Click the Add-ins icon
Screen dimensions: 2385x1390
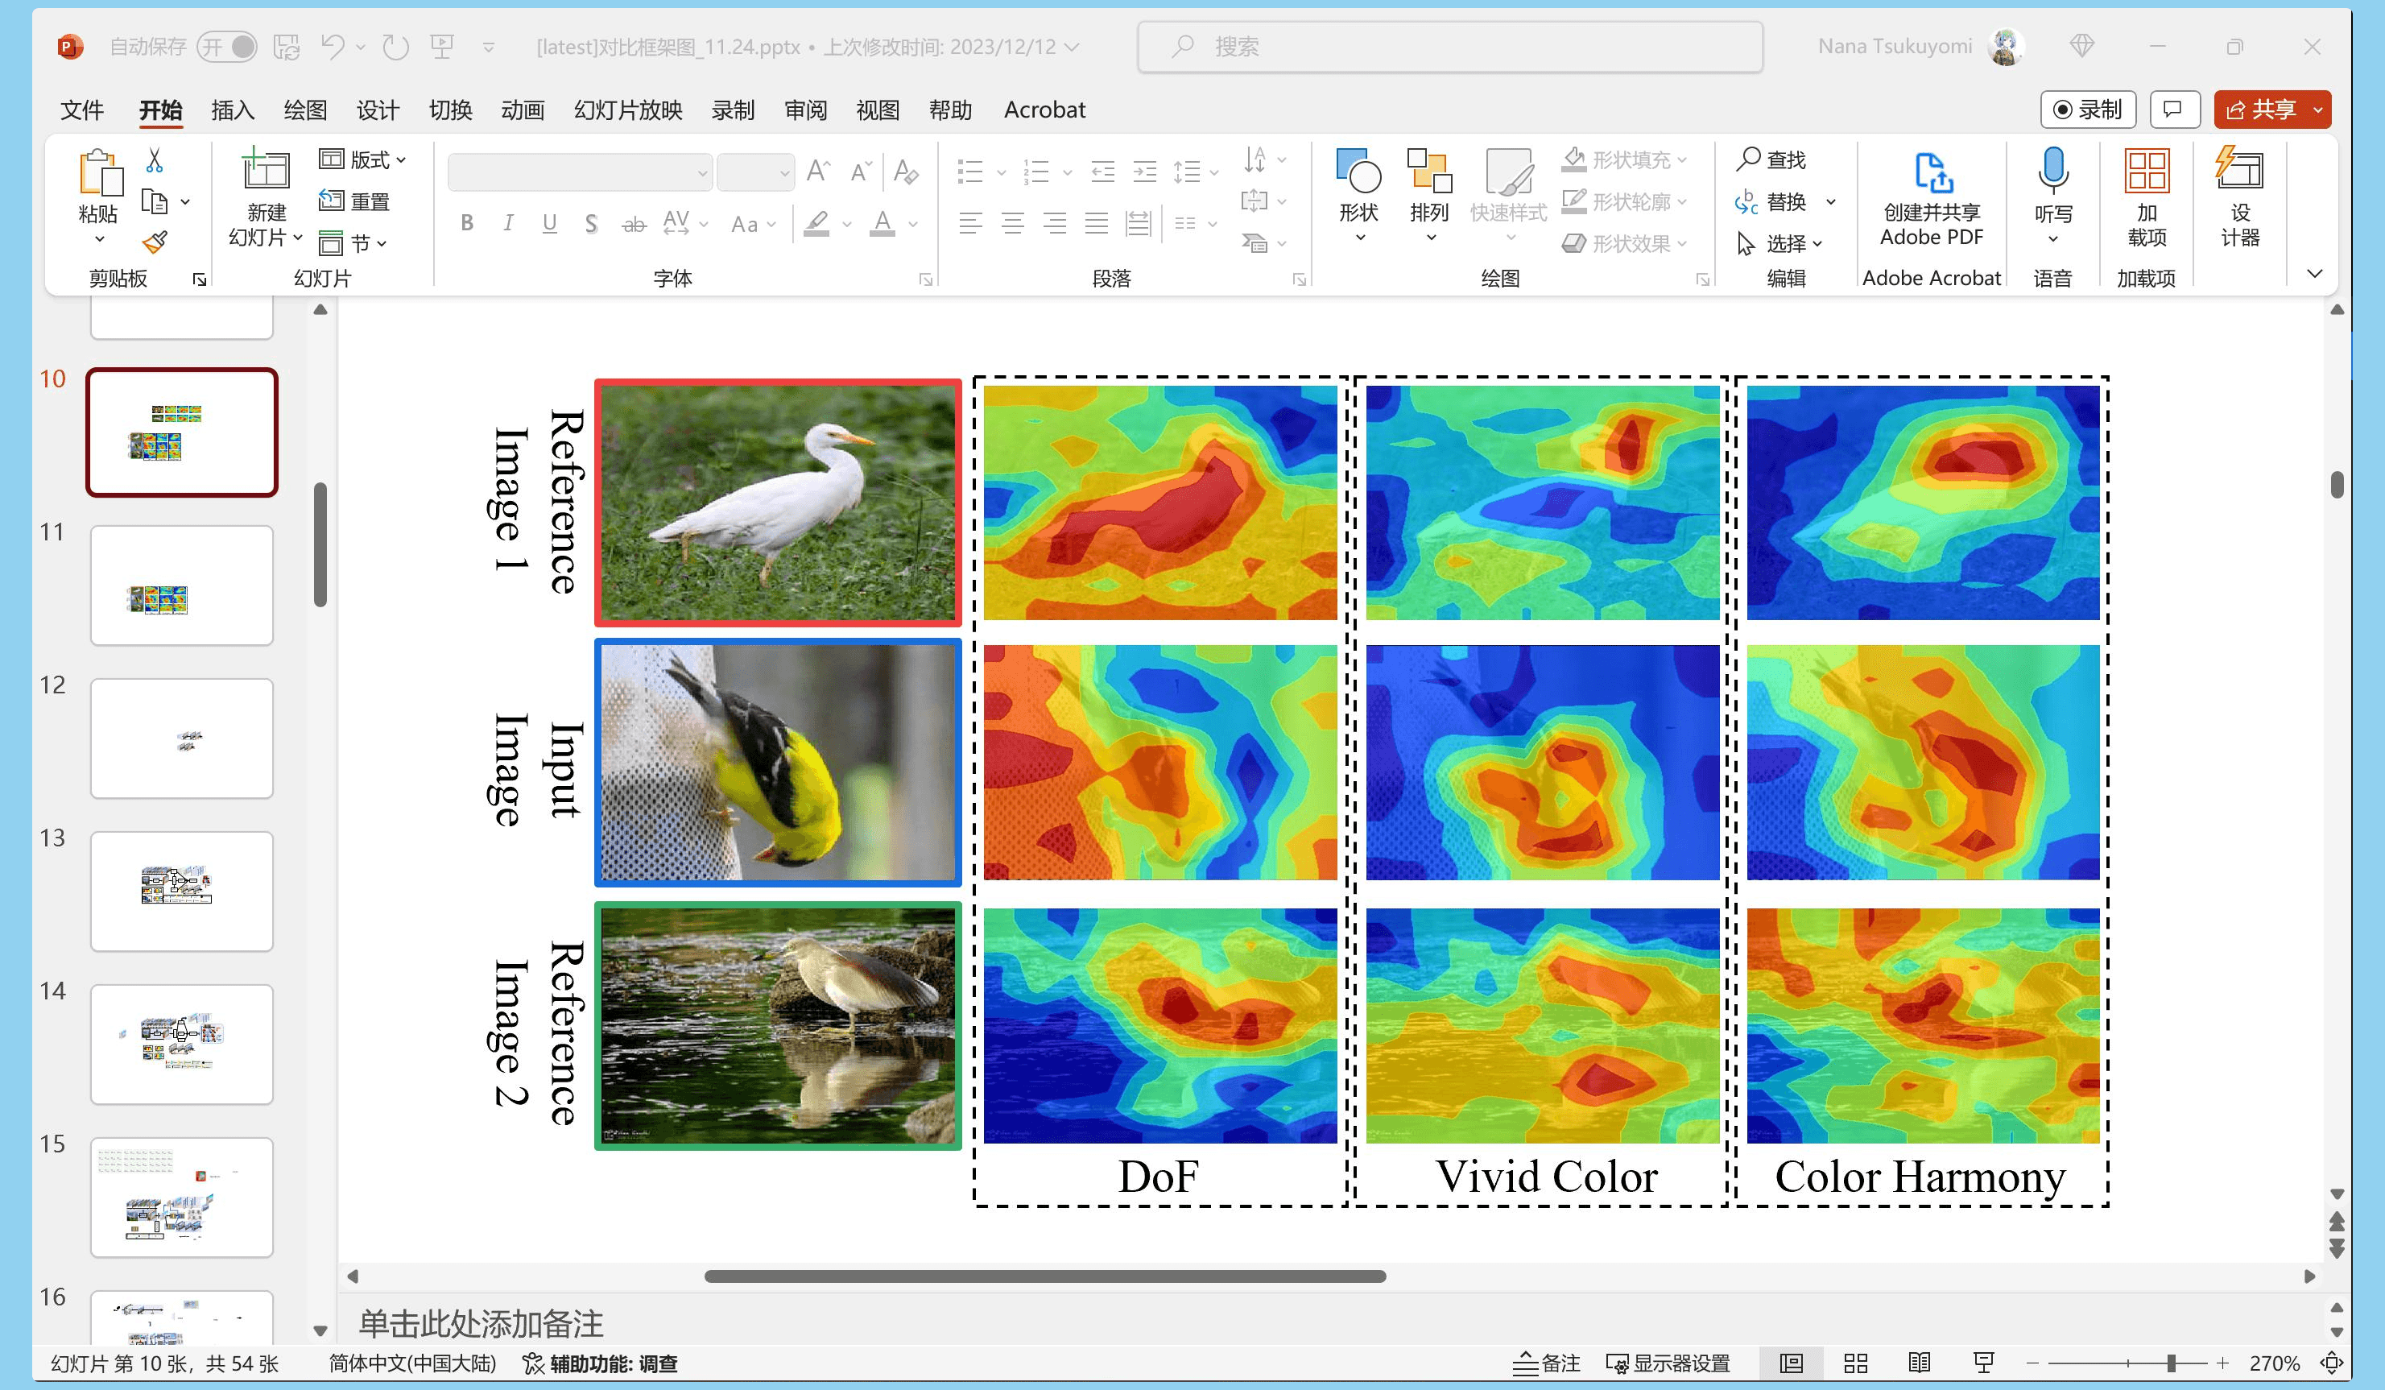tap(2146, 172)
